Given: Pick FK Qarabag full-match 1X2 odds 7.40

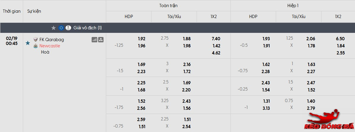Looking at the screenshot, I should 216,39.
